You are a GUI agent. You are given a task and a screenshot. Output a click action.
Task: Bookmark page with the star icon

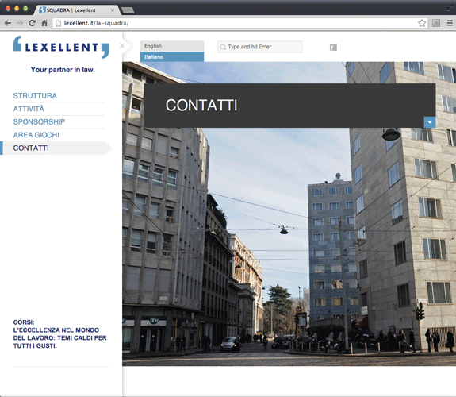tap(422, 23)
